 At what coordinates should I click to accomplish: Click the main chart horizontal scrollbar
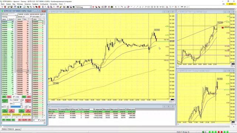[x=111, y=102]
